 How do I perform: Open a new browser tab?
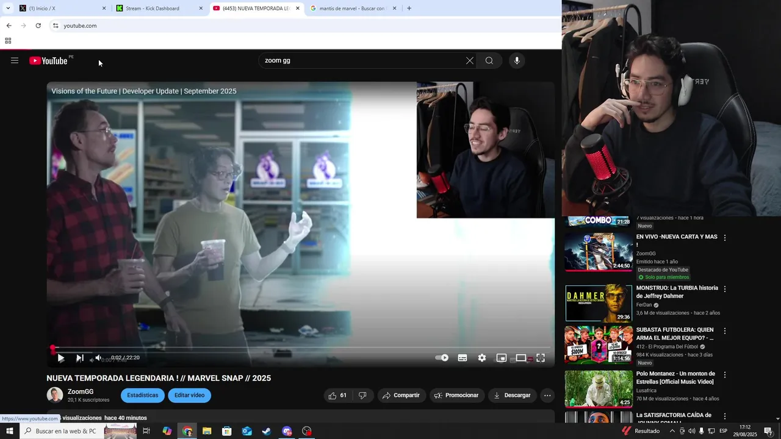pyautogui.click(x=409, y=9)
